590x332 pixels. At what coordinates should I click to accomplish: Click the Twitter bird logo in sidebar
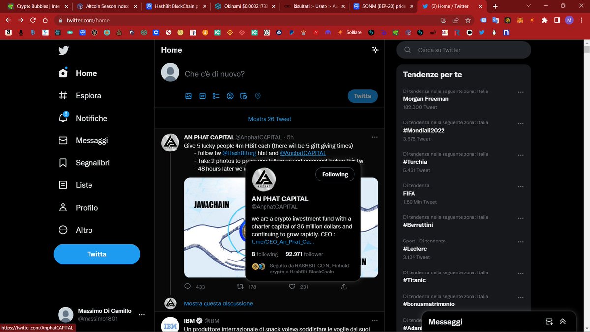[63, 50]
